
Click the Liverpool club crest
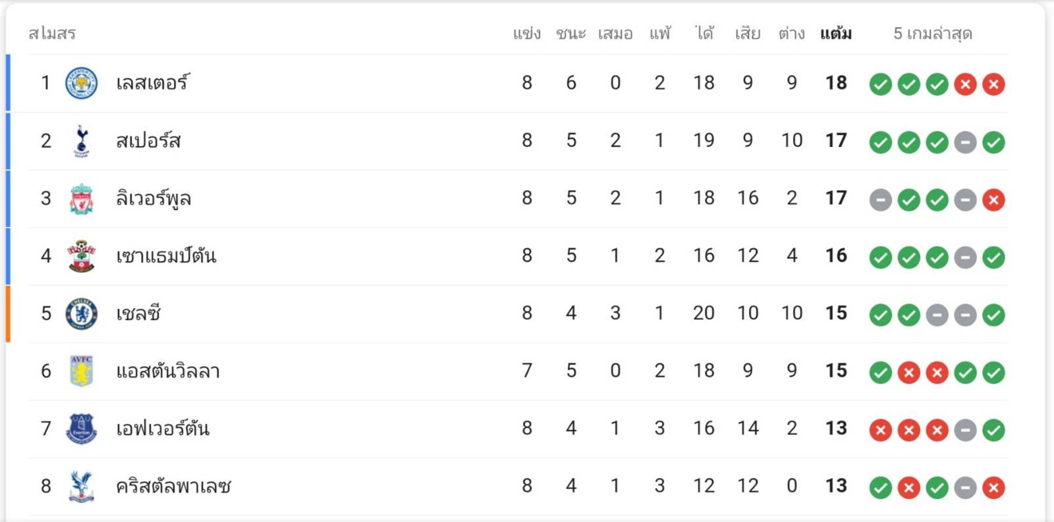click(82, 198)
